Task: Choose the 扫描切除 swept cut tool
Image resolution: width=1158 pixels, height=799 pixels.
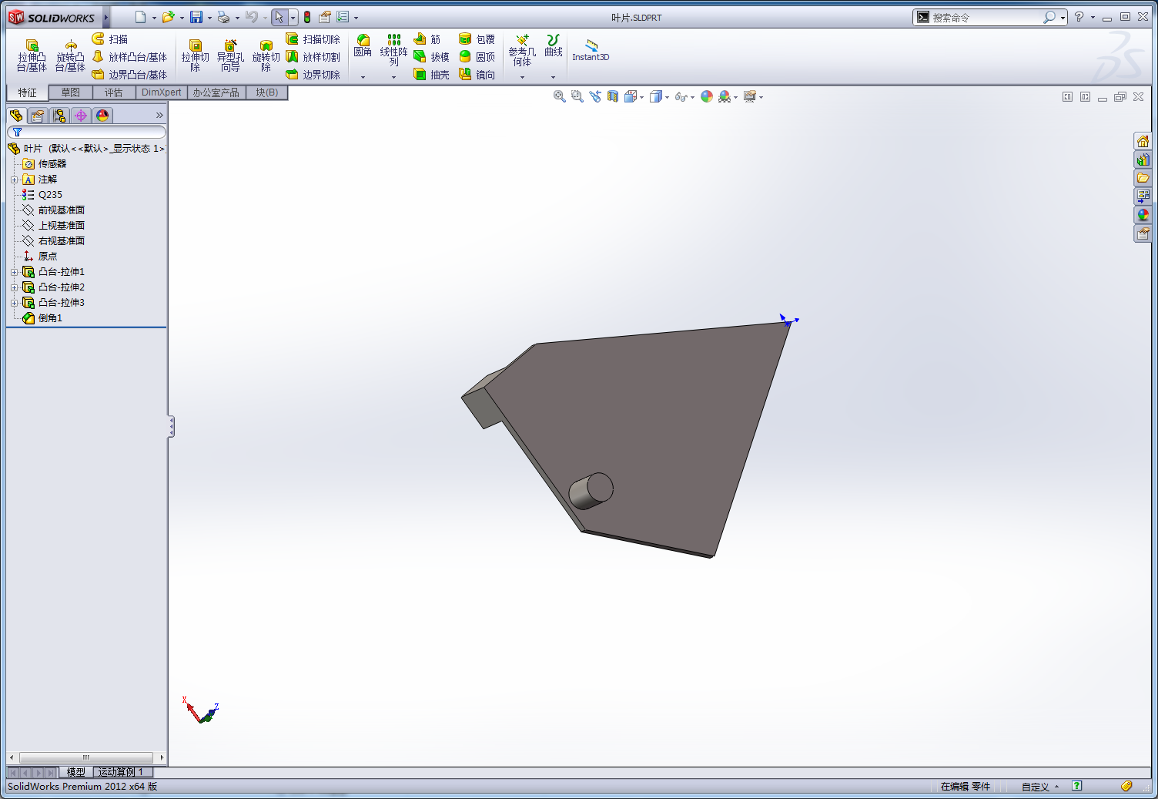Action: (x=313, y=39)
